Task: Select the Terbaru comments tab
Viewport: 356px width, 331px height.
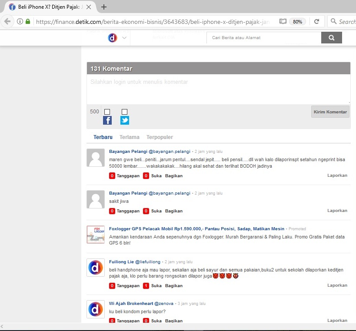Action: click(x=103, y=137)
